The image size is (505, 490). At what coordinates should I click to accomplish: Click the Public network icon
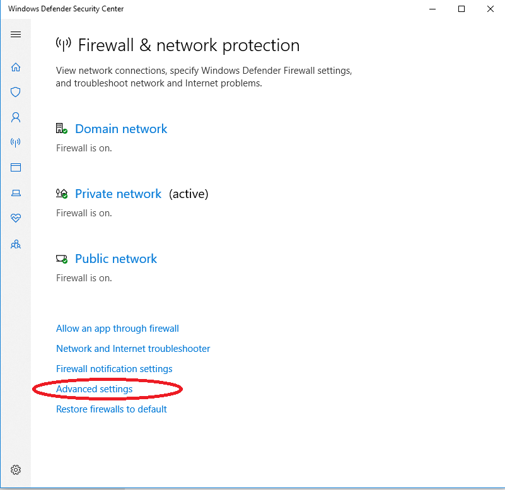pyautogui.click(x=62, y=259)
